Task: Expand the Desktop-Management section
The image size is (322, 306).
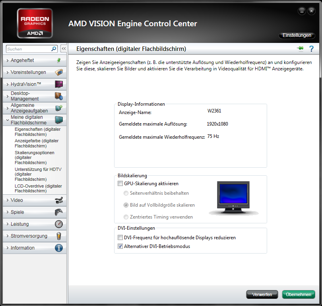Action: point(35,96)
